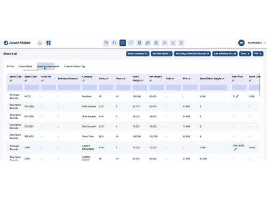Focus the Stock Code filter field
Viewport: 267px width, 200px height.
(x=32, y=87)
